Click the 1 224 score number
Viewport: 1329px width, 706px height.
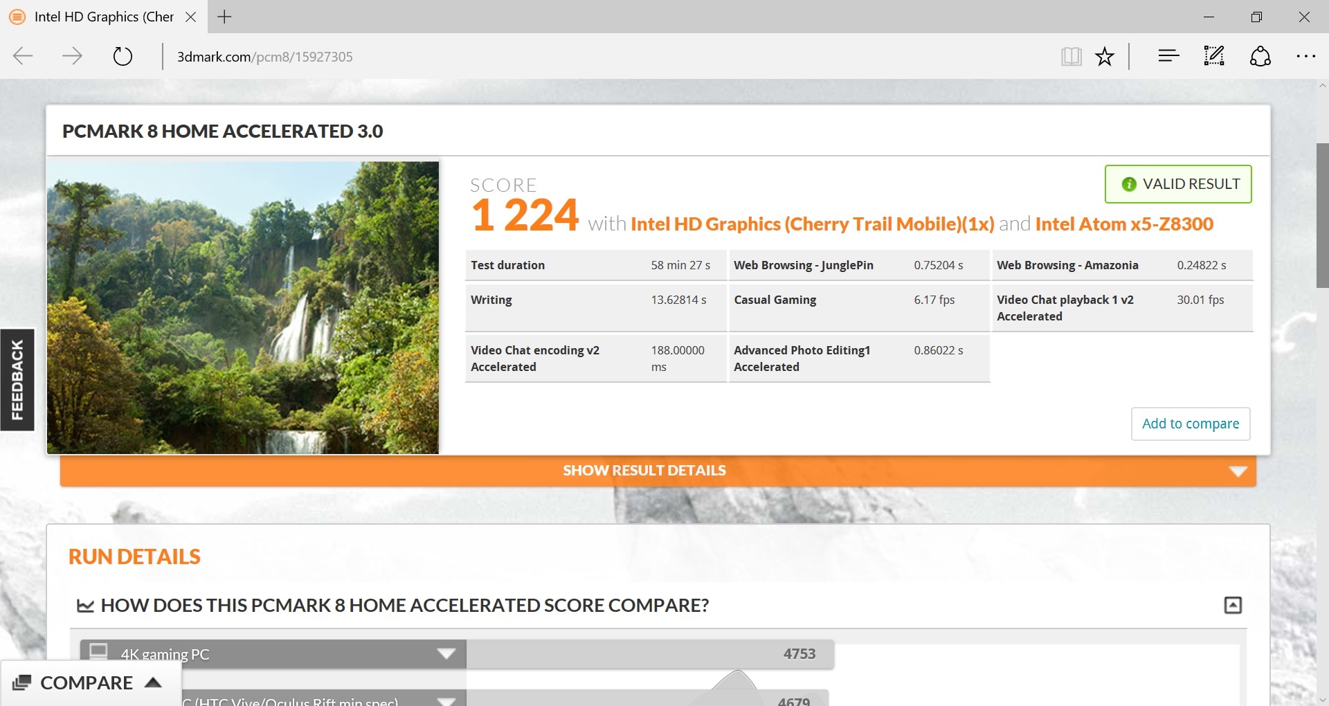(525, 215)
